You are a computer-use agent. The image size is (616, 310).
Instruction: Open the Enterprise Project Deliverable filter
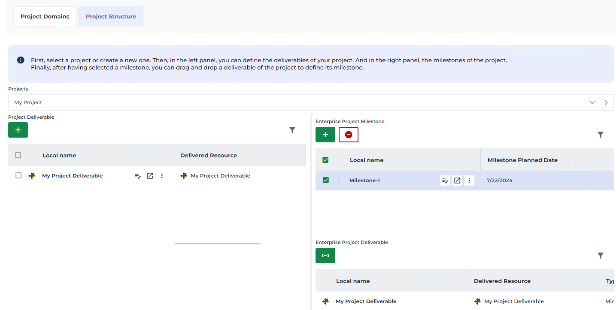[601, 256]
